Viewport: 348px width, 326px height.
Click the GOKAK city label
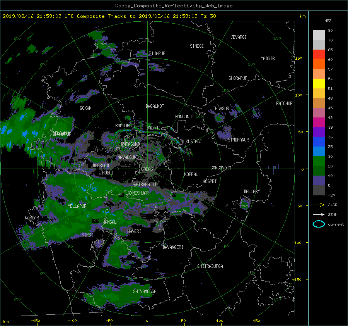[86, 108]
